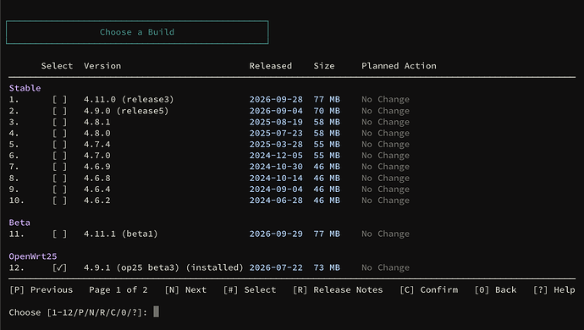Tick the checkbox for version 4.6.9
The image size is (584, 330).
click(x=59, y=167)
